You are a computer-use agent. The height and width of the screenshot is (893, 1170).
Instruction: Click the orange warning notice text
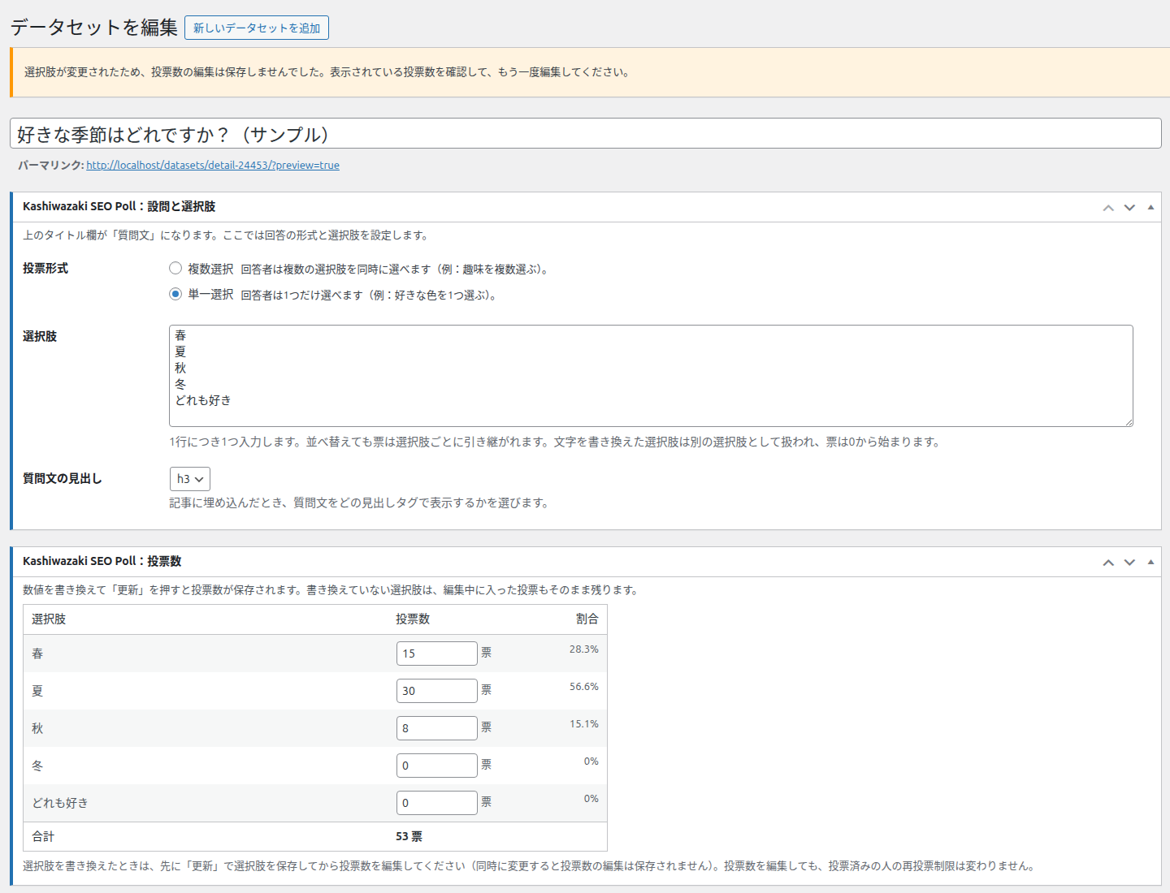[327, 71]
